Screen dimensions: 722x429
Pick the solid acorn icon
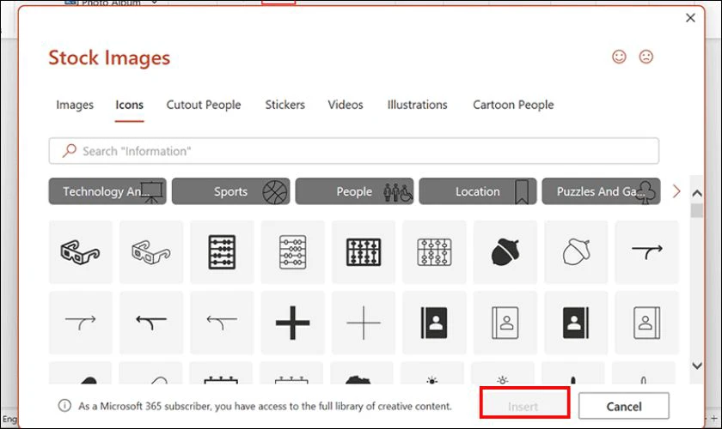(x=505, y=252)
